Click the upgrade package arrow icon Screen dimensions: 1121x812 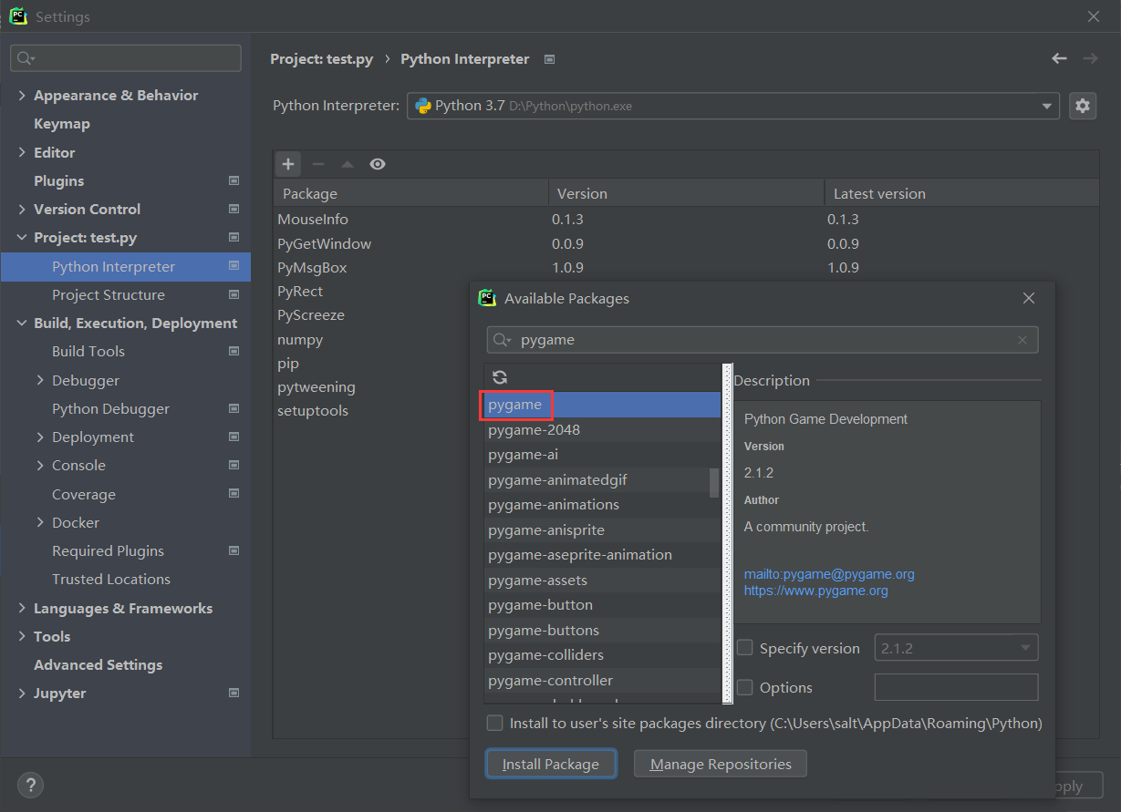pos(348,164)
